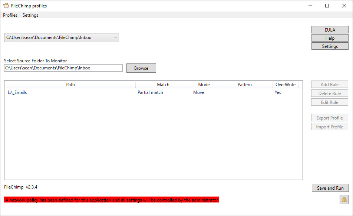
Task: Click Browse to choose source folder
Action: pyautogui.click(x=141, y=68)
